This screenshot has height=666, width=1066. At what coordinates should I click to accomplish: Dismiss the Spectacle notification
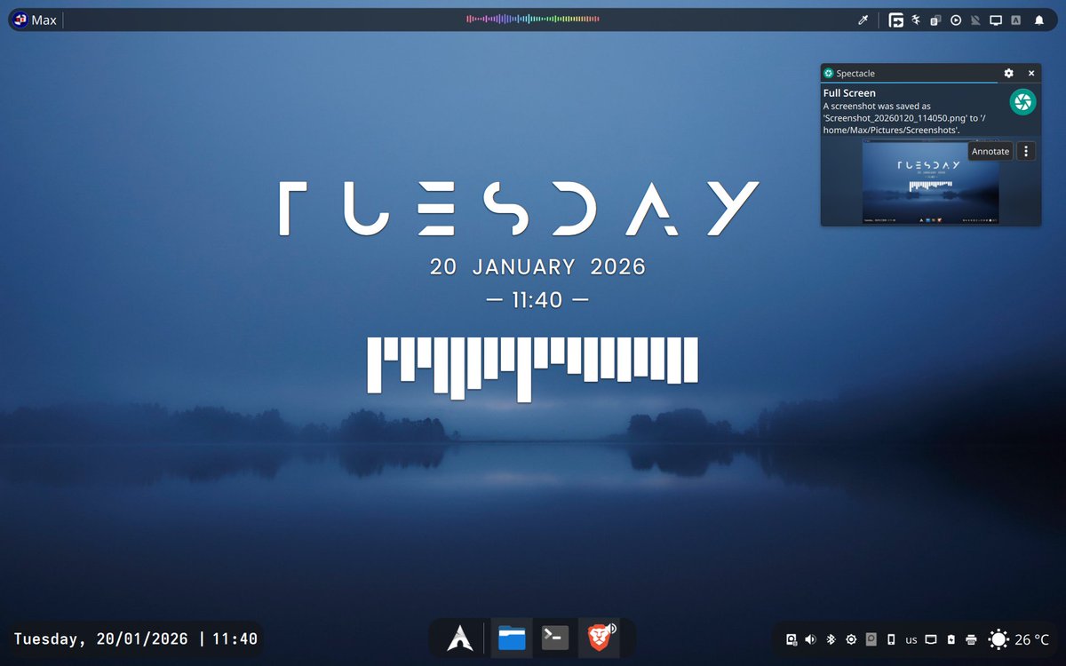coord(1031,73)
